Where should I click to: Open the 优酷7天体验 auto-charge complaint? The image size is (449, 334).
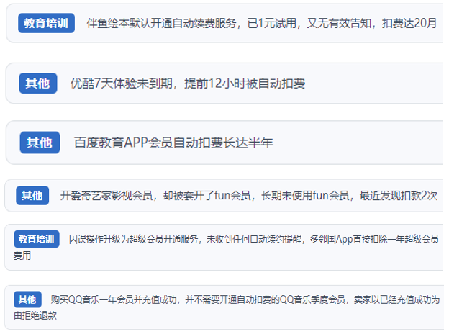188,83
